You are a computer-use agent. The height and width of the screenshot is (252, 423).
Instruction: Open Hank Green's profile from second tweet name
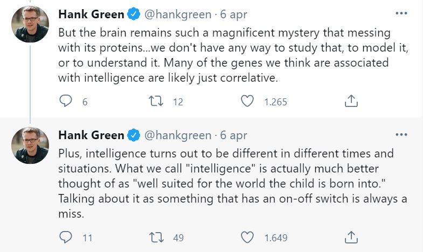[91, 134]
